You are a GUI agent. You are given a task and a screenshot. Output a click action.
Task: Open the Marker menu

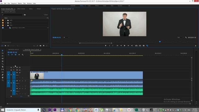point(20,3)
